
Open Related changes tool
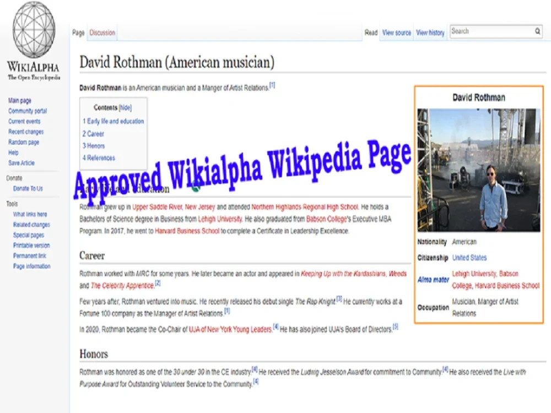point(31,225)
